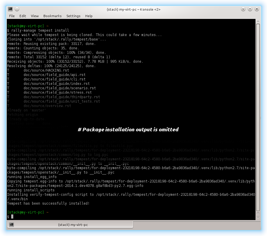This screenshot has height=236, width=267.
Task: Minimize the Konsole window
Action: (243, 9)
